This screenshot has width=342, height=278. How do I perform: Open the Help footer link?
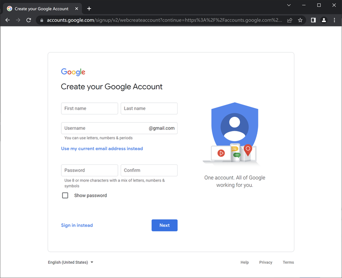[x=245, y=262]
